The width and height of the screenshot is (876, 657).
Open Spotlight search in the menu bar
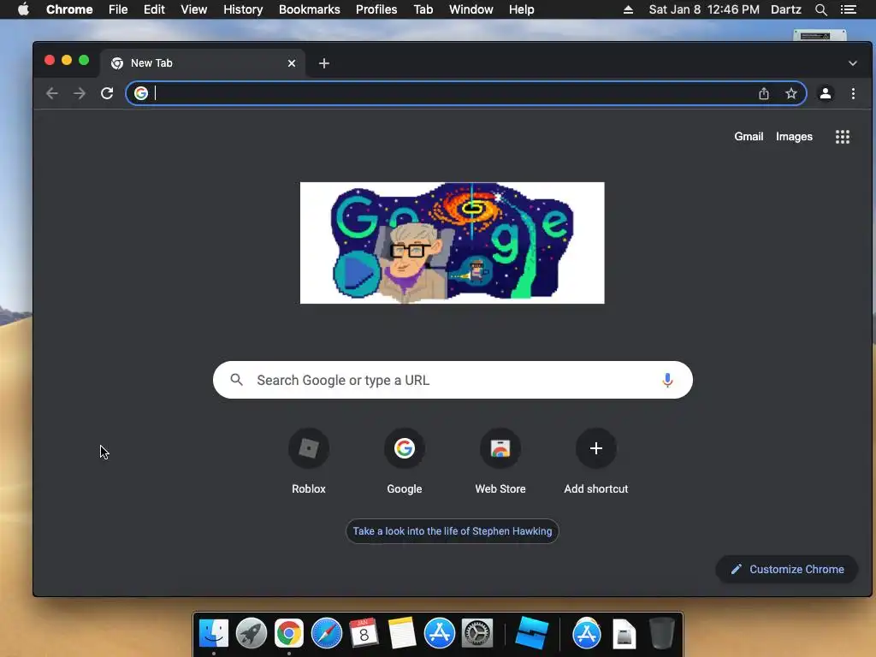coord(820,9)
